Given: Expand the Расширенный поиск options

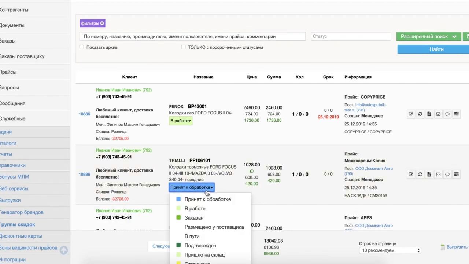Looking at the screenshot, I should tap(429, 36).
